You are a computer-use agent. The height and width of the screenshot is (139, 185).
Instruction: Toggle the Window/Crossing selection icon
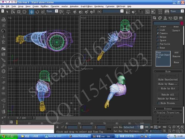(x=24, y=12)
